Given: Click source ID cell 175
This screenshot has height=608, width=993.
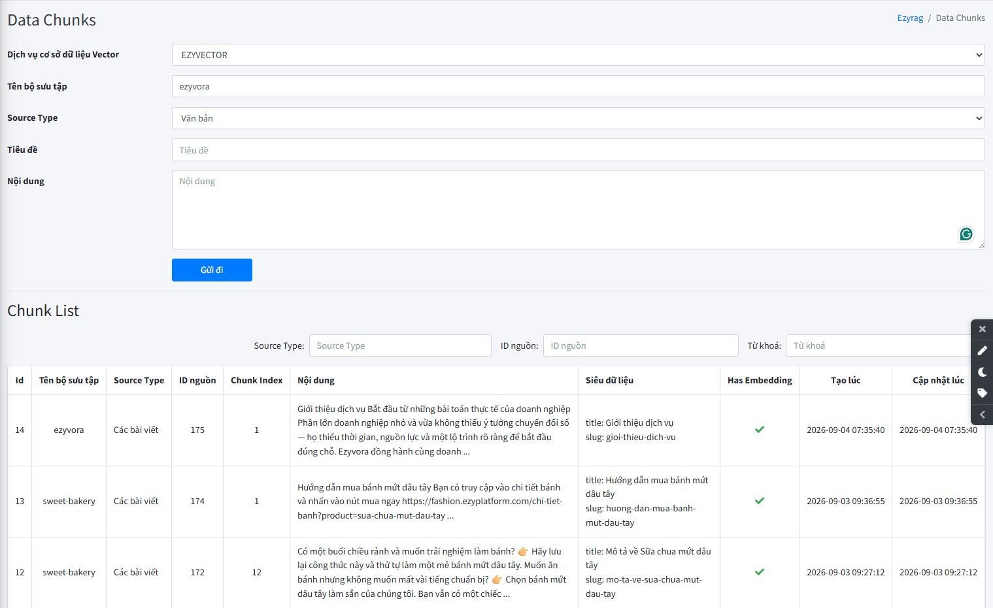Looking at the screenshot, I should point(197,430).
